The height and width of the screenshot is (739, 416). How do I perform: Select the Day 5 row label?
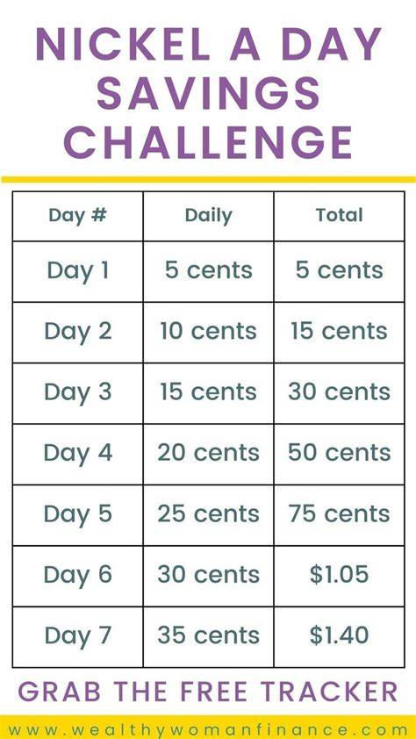(x=78, y=514)
